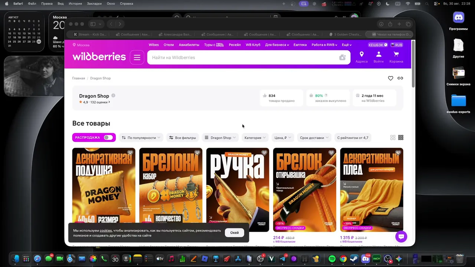
Task: Switch to the large-tile grid view
Action: point(393,138)
